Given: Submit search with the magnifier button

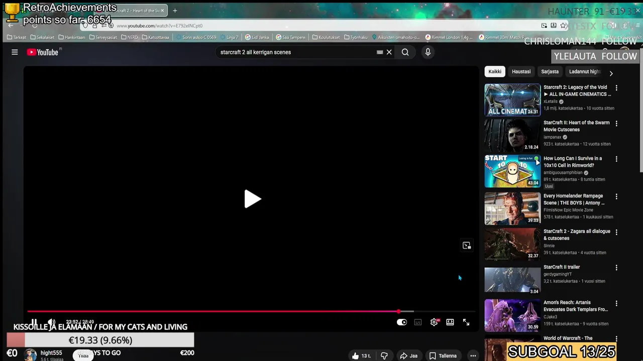Looking at the screenshot, I should tap(405, 52).
